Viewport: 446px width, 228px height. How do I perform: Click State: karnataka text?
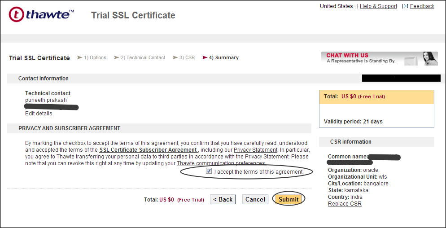point(348,190)
